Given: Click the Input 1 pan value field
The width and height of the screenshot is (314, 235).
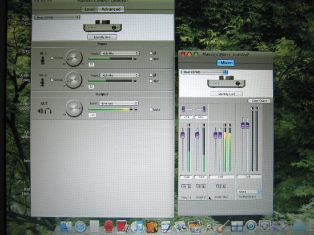Looking at the screenshot, I should 186,117.
